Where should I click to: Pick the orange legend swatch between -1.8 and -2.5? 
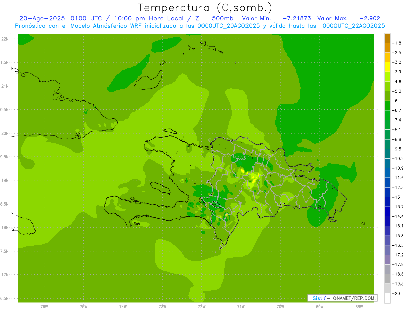[387, 48]
